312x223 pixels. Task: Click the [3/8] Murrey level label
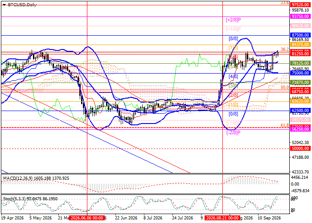point(233,86)
